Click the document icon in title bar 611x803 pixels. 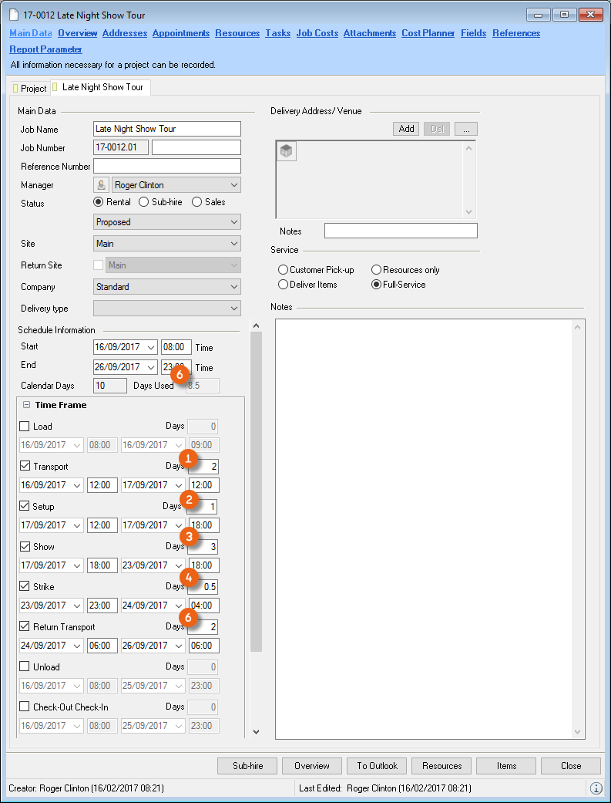click(x=15, y=15)
